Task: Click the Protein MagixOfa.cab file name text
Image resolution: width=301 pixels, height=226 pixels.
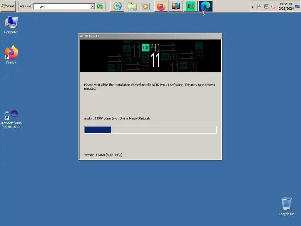Action: (117, 118)
